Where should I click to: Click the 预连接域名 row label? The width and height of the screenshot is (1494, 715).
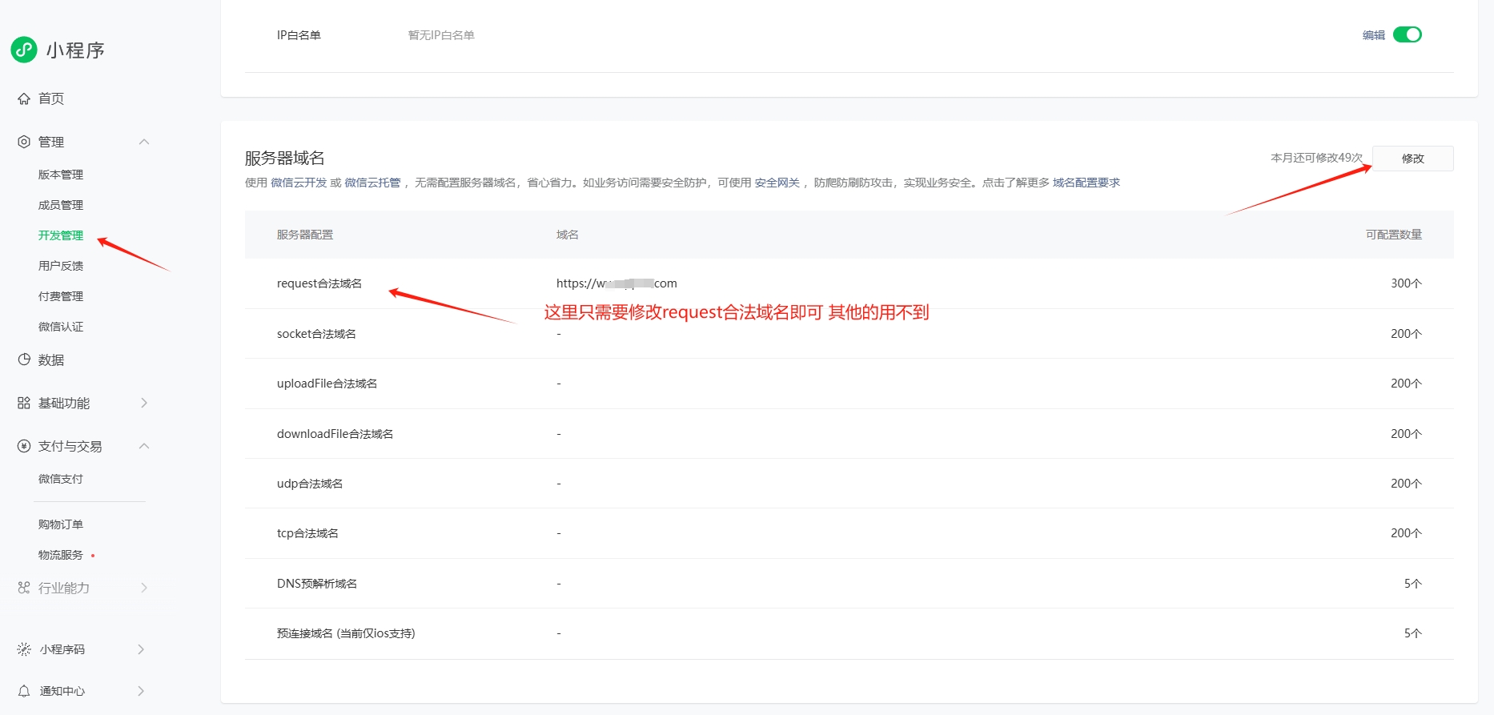(x=346, y=633)
